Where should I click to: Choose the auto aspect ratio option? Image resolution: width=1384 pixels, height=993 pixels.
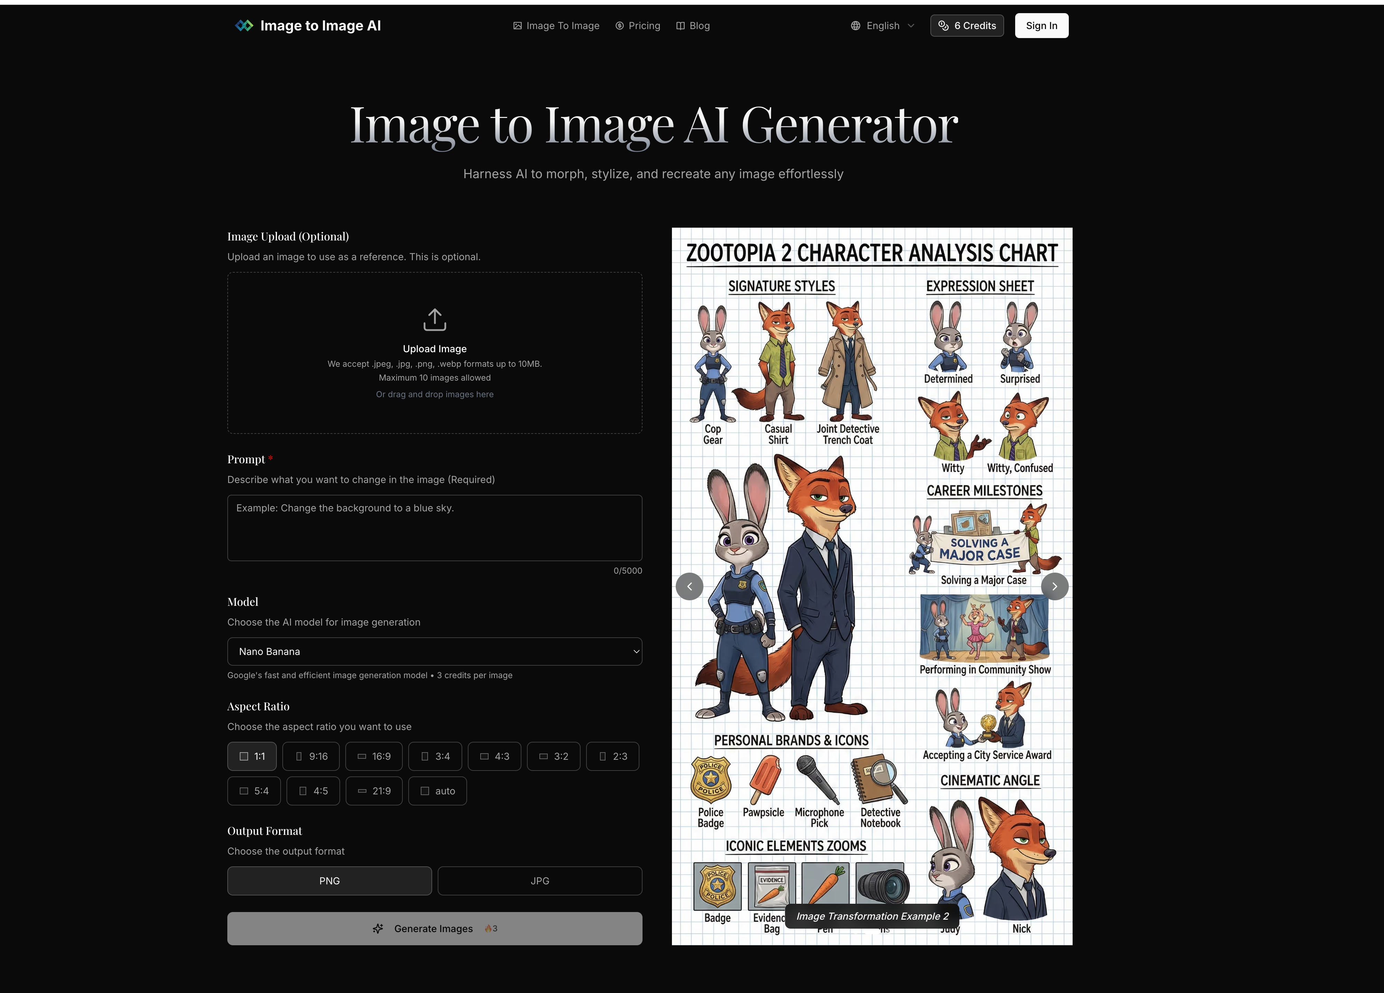tap(438, 790)
